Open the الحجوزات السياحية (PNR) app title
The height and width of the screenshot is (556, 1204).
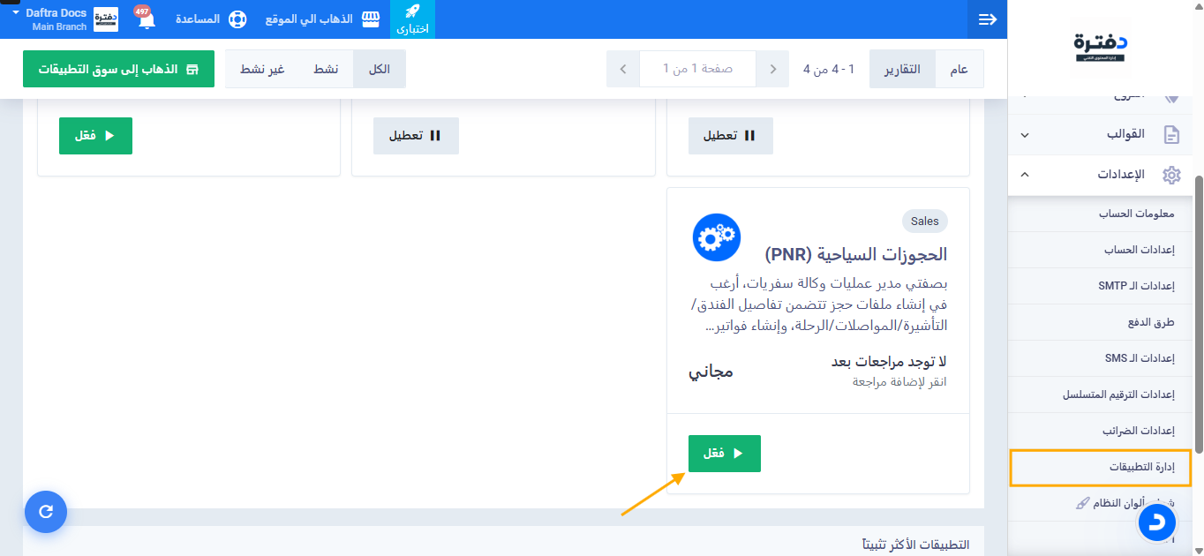[856, 254]
